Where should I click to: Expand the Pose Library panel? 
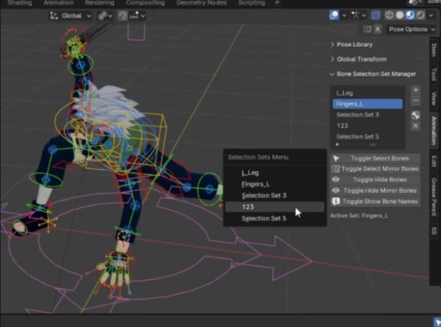354,45
